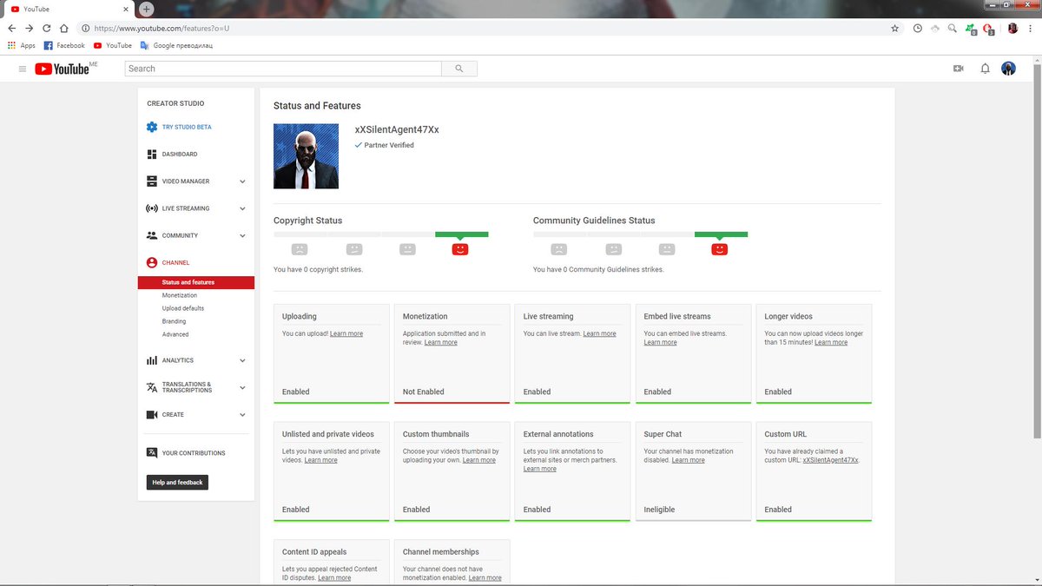This screenshot has height=586, width=1042.
Task: Open Branding under Channel
Action: click(174, 321)
